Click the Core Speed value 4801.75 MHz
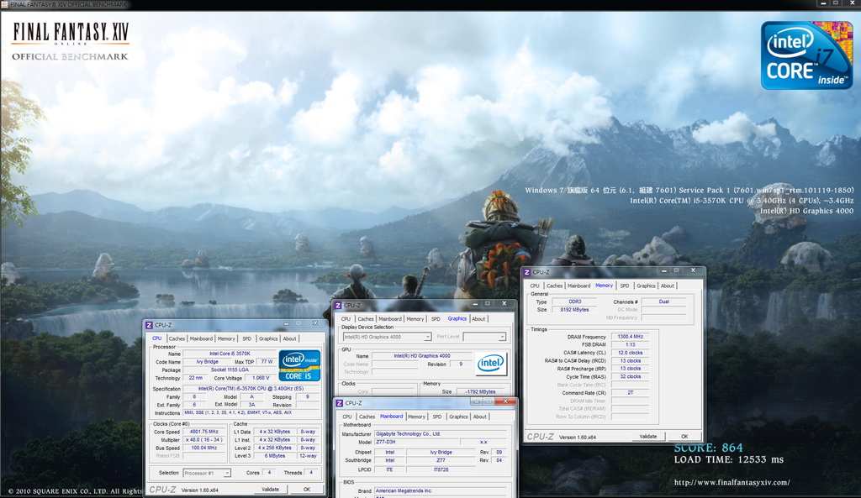 (204, 432)
